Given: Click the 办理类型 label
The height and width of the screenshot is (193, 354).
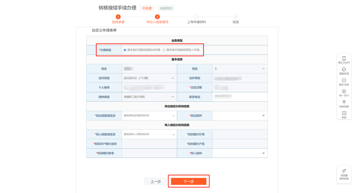Looking at the screenshot, I should (x=105, y=50).
